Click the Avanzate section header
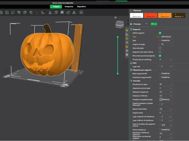Screen dimensions: 189x141 coord(137,81)
